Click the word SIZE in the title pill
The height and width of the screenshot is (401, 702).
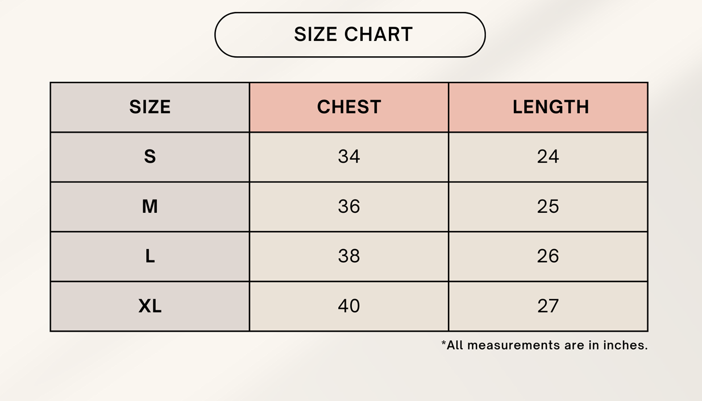pos(315,35)
